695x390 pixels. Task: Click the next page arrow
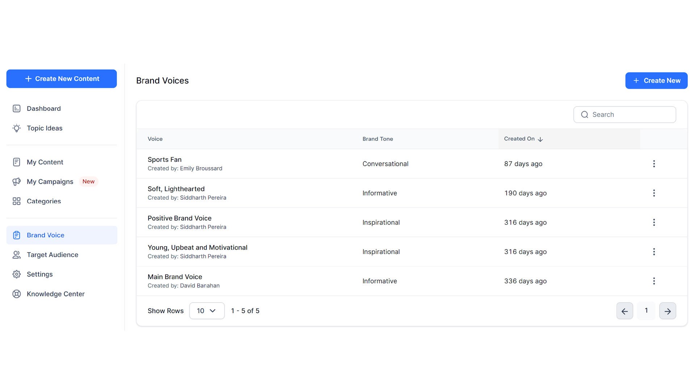[667, 311]
